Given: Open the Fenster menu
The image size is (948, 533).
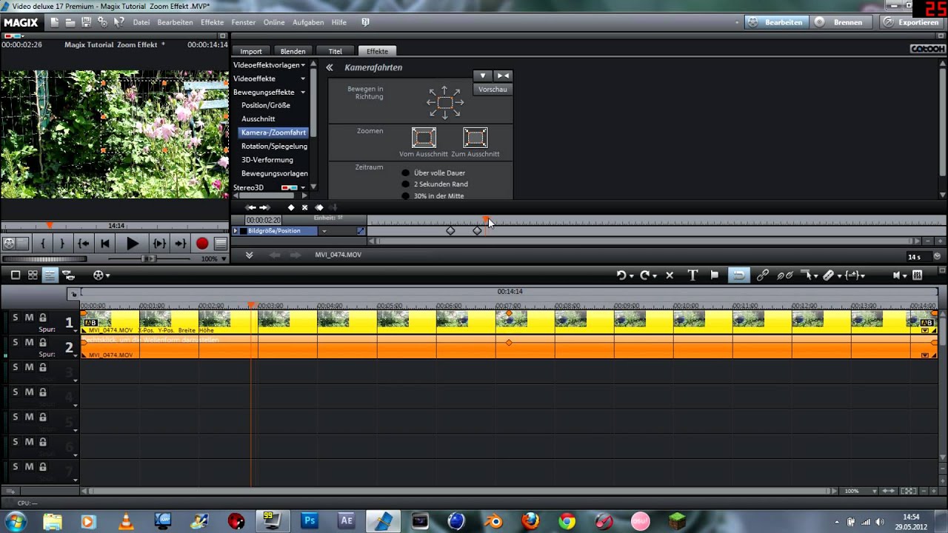Looking at the screenshot, I should [243, 22].
